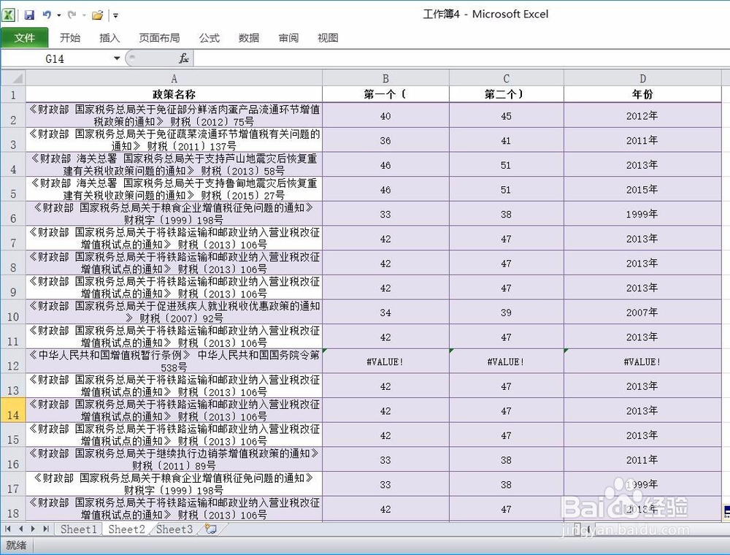Click the 年份 header cell
This screenshot has height=555, width=730.
point(642,94)
